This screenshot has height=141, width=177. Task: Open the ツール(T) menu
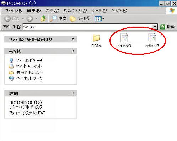pos(99,11)
